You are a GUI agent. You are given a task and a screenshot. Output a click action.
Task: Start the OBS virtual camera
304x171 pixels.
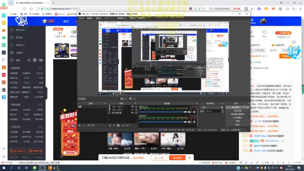click(x=237, y=114)
